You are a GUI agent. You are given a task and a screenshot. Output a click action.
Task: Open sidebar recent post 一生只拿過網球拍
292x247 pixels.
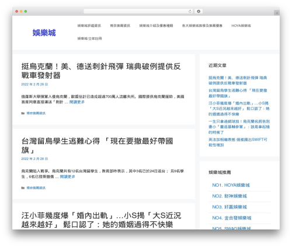239,127
